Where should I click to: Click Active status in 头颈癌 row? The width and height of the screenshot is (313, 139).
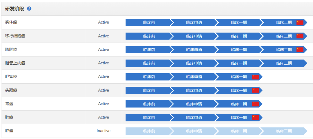pos(103,90)
